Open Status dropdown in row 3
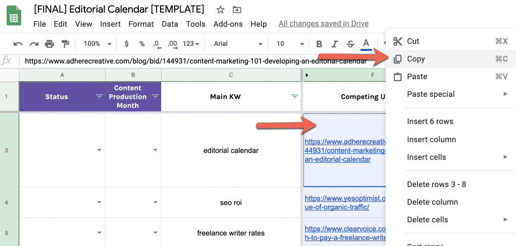The width and height of the screenshot is (517, 246). point(99,151)
